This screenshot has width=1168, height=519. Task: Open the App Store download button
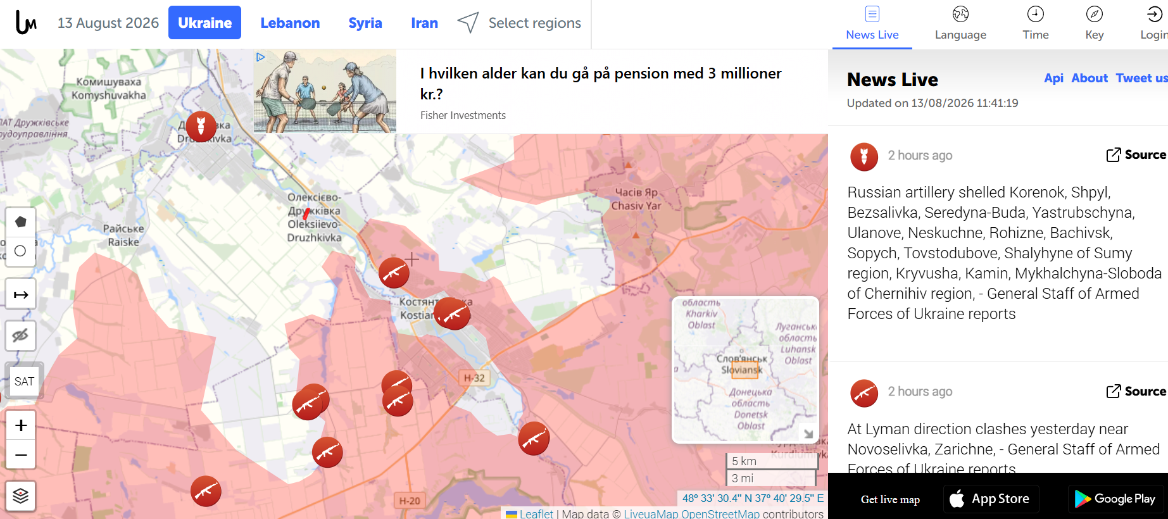coord(991,499)
